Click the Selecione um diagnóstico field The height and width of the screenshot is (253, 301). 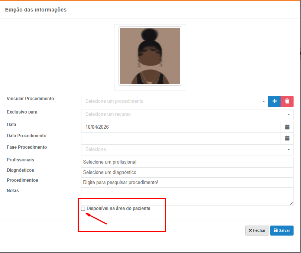point(187,172)
